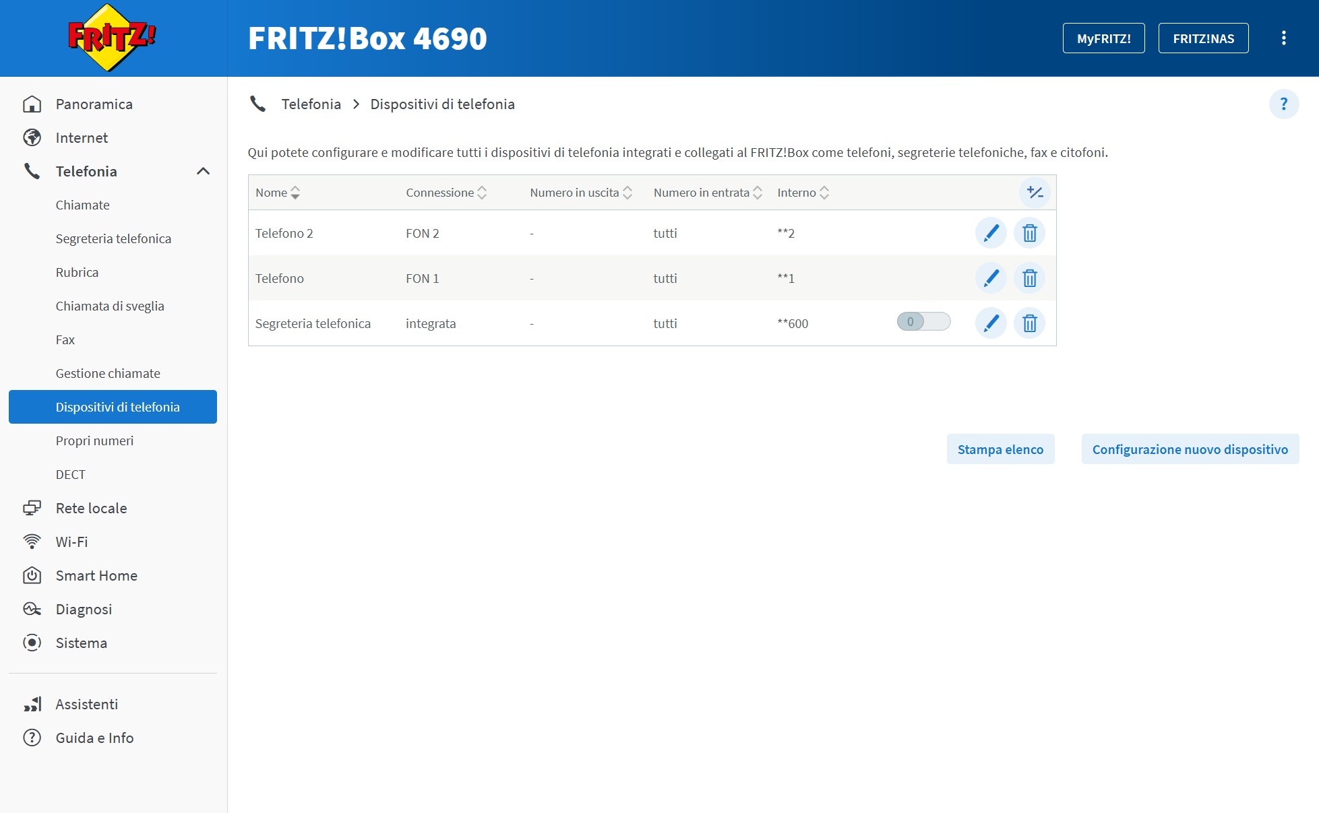Delete the Segreteria telefonica device
This screenshot has height=813, width=1319.
[x=1029, y=323]
